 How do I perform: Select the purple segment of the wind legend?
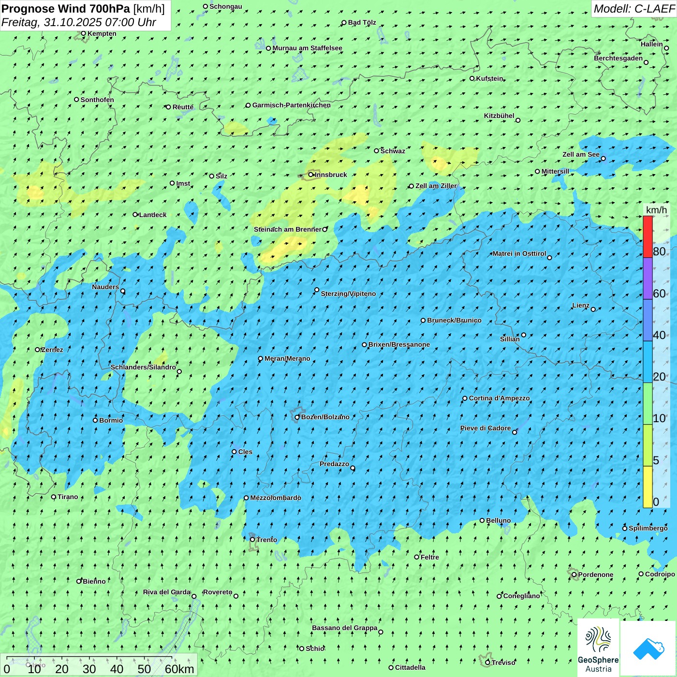pos(648,279)
